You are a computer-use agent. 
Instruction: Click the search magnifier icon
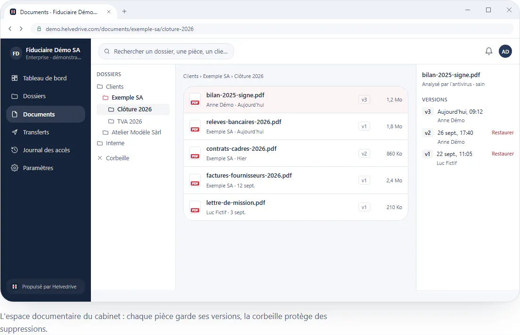[107, 51]
